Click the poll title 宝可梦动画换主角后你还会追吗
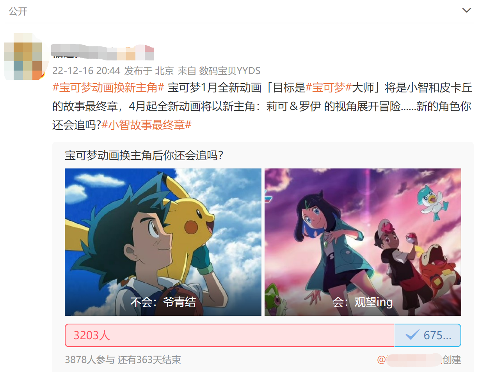The image size is (487, 372). click(x=144, y=155)
